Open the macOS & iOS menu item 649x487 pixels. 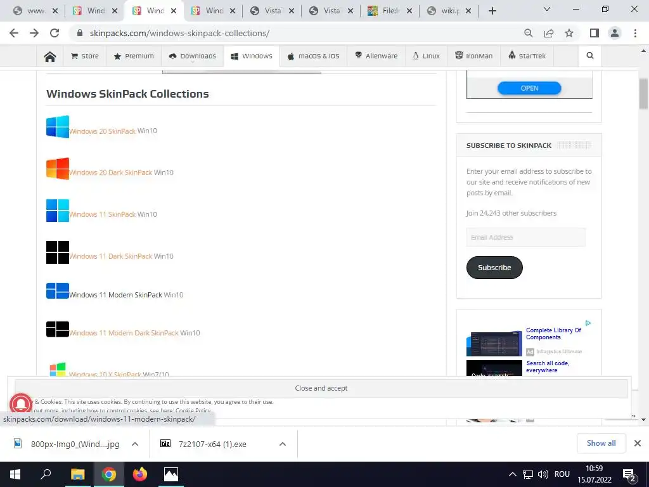(314, 56)
